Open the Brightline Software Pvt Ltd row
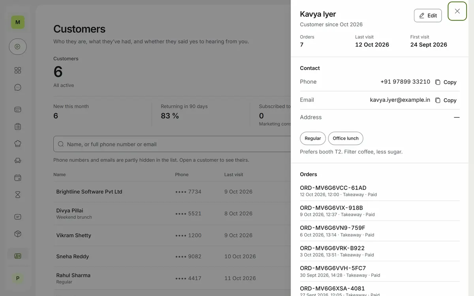Viewport: 474px width, 296px height. point(172,192)
